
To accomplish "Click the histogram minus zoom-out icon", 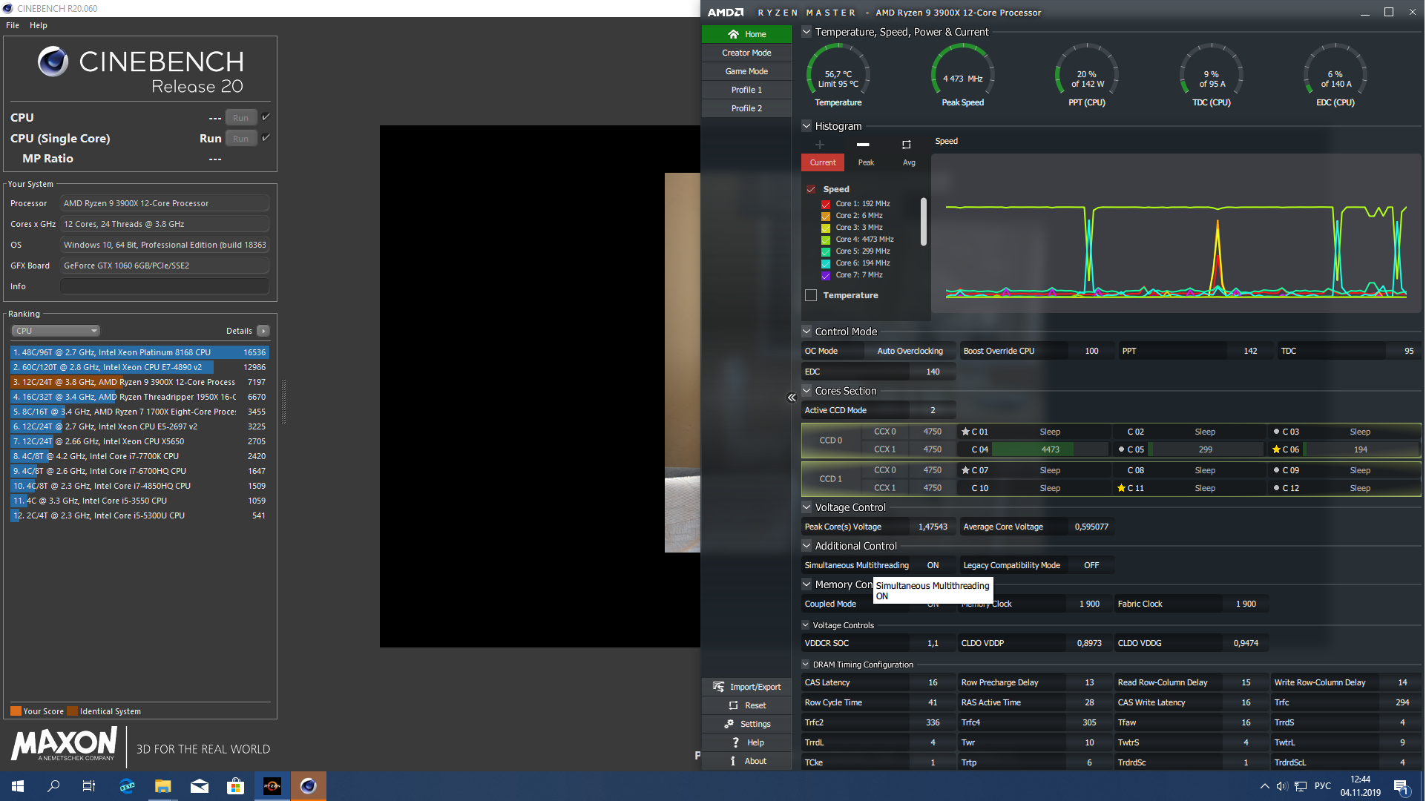I will point(863,145).
